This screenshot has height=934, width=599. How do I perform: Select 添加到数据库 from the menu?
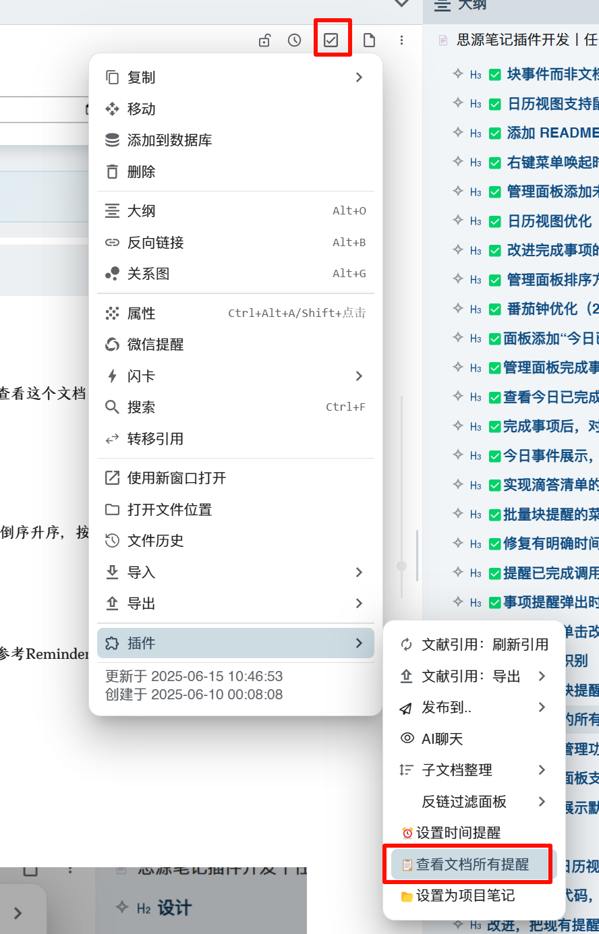[x=169, y=140]
